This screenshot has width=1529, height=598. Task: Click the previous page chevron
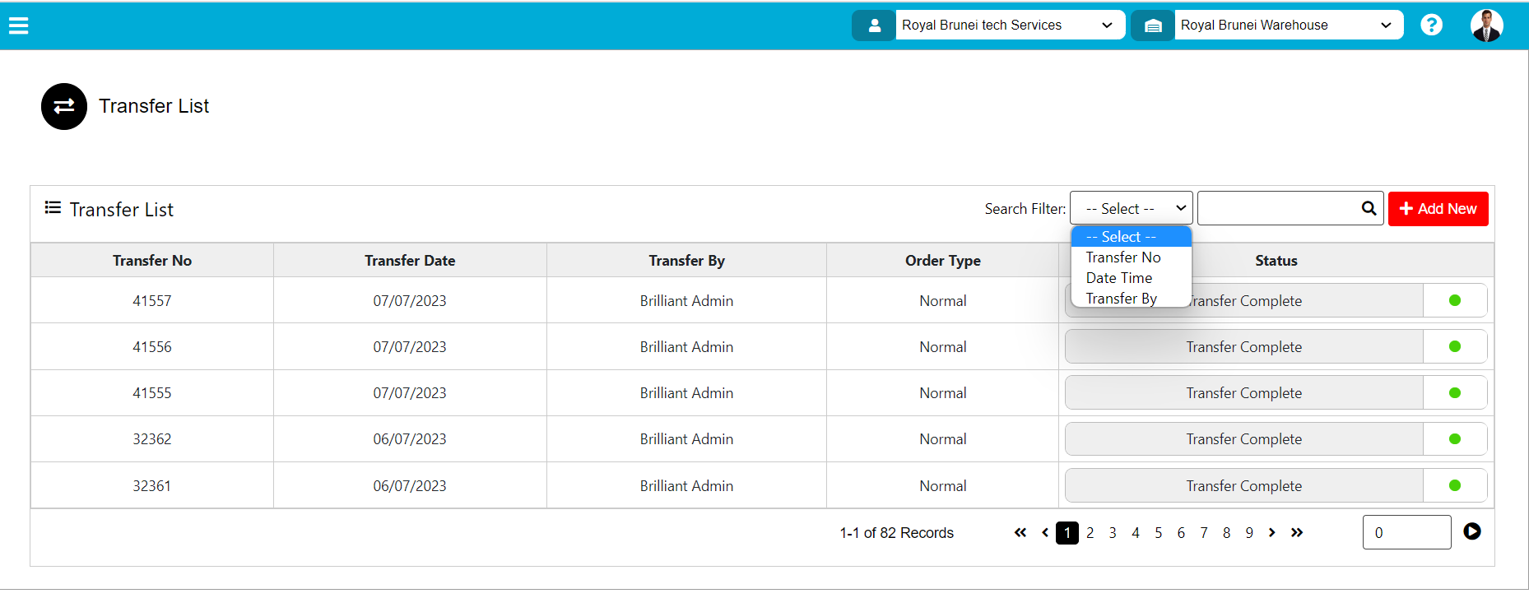pos(1045,533)
